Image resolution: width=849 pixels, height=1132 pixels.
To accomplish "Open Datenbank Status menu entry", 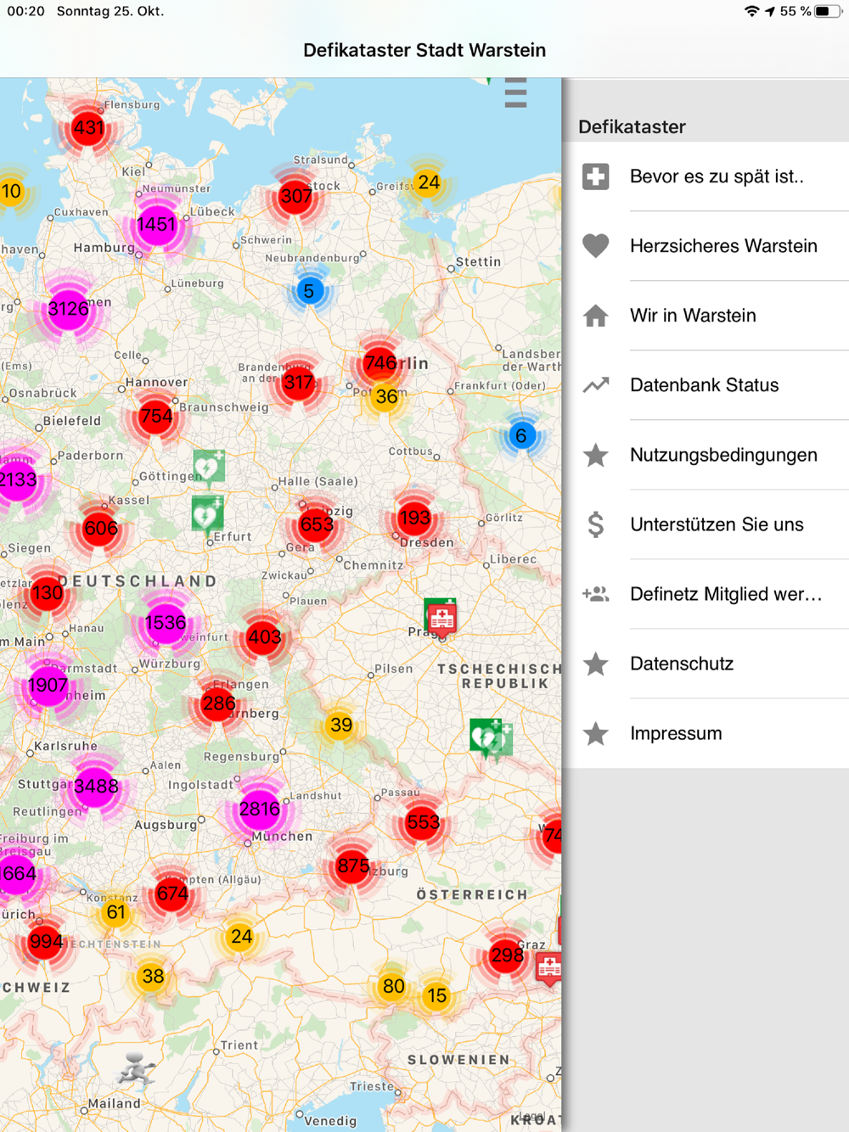I will point(706,385).
